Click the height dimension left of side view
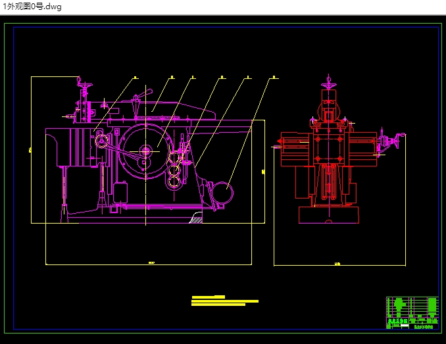The image size is (446, 344). [x=31, y=150]
